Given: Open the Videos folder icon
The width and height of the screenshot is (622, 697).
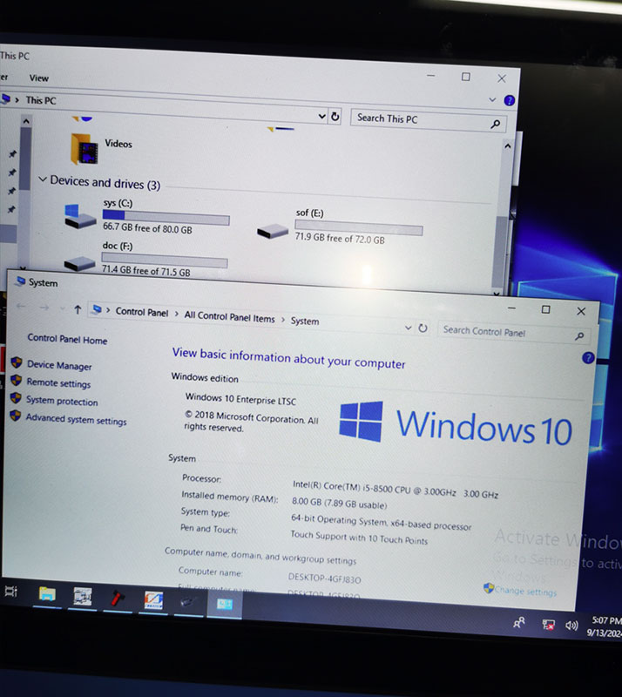Looking at the screenshot, I should (x=85, y=148).
